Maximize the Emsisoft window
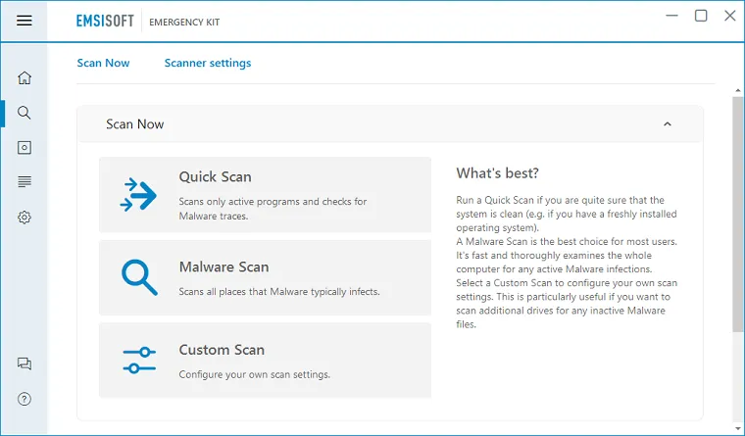This screenshot has height=436, width=745. (x=701, y=16)
